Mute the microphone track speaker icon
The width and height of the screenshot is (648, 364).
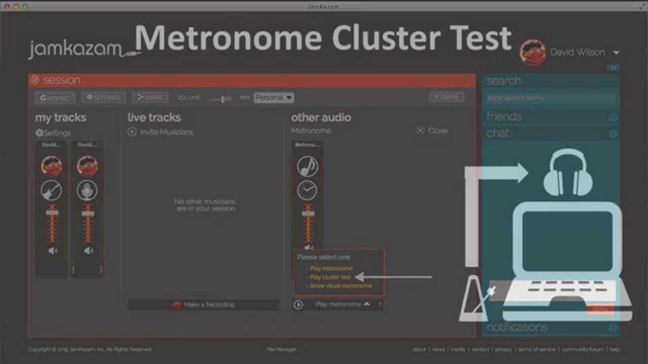[89, 251]
